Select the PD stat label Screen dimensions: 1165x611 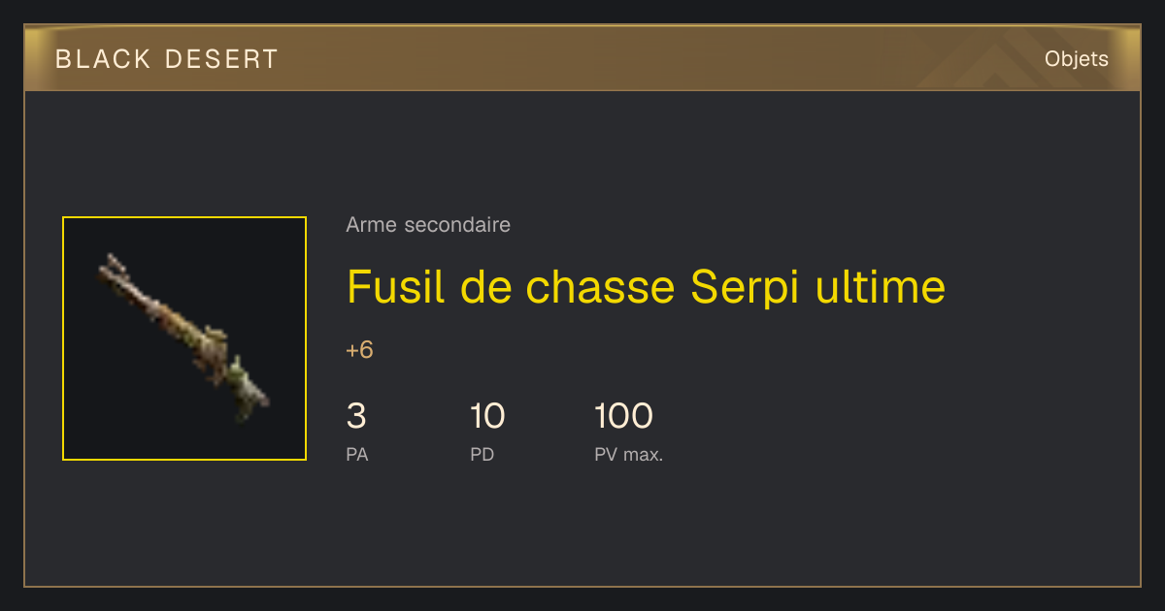tap(483, 454)
